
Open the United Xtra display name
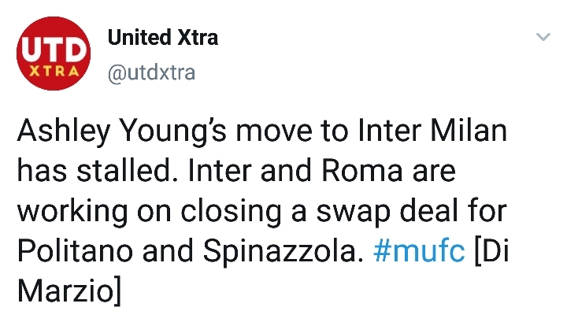coord(163,37)
